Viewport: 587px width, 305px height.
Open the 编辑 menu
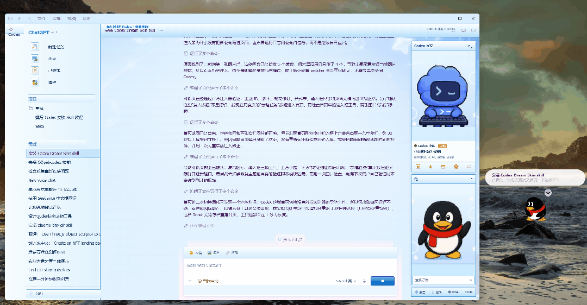(56, 18)
